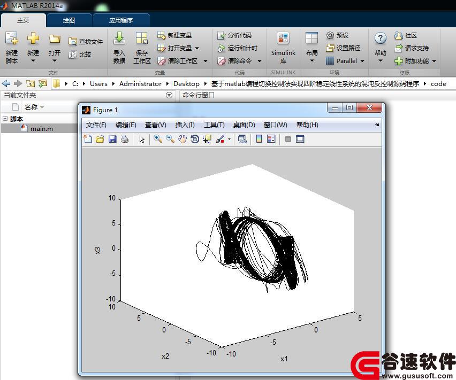This screenshot has width=456, height=380.
Task: Click the Link Plot icon
Action: click(x=242, y=139)
